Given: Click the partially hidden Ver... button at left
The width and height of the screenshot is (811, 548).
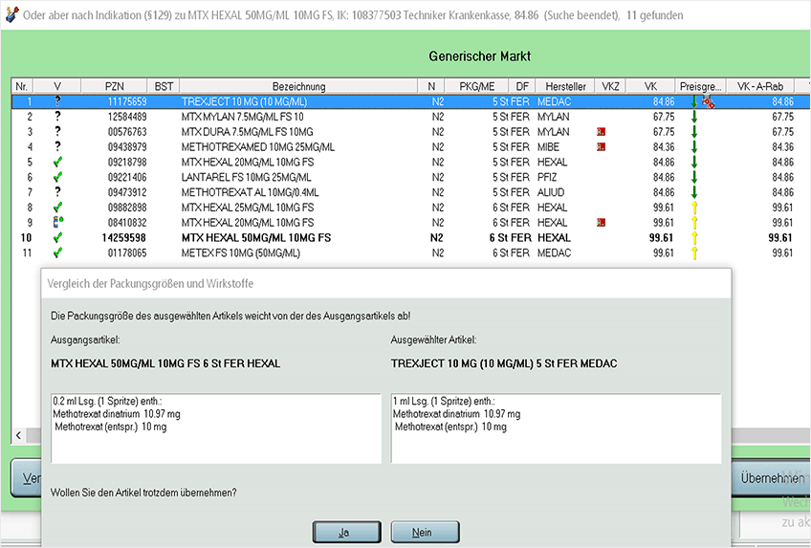Looking at the screenshot, I should point(26,477).
